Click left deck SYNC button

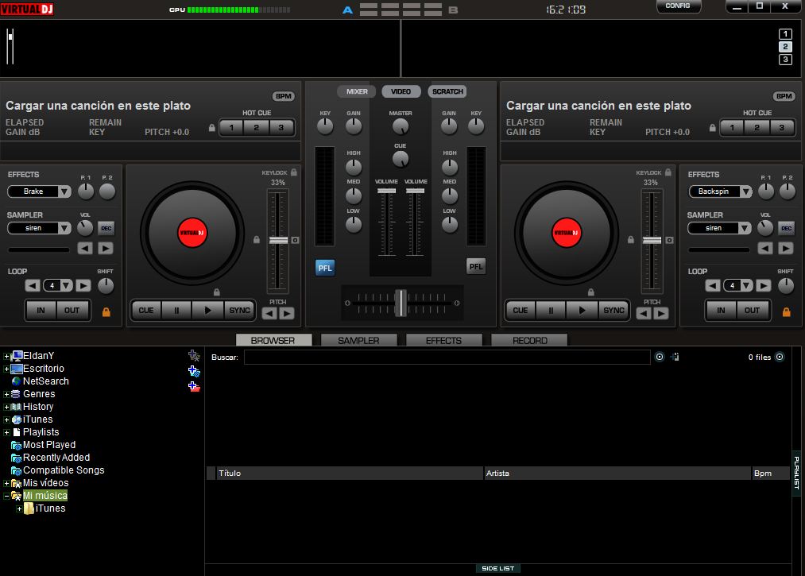(240, 311)
